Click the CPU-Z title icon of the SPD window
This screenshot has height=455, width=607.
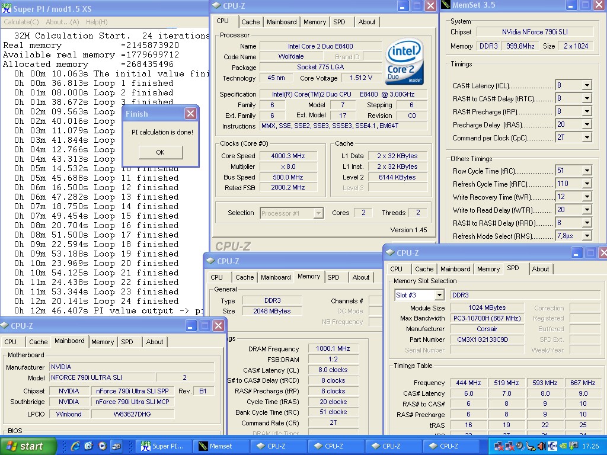point(390,252)
